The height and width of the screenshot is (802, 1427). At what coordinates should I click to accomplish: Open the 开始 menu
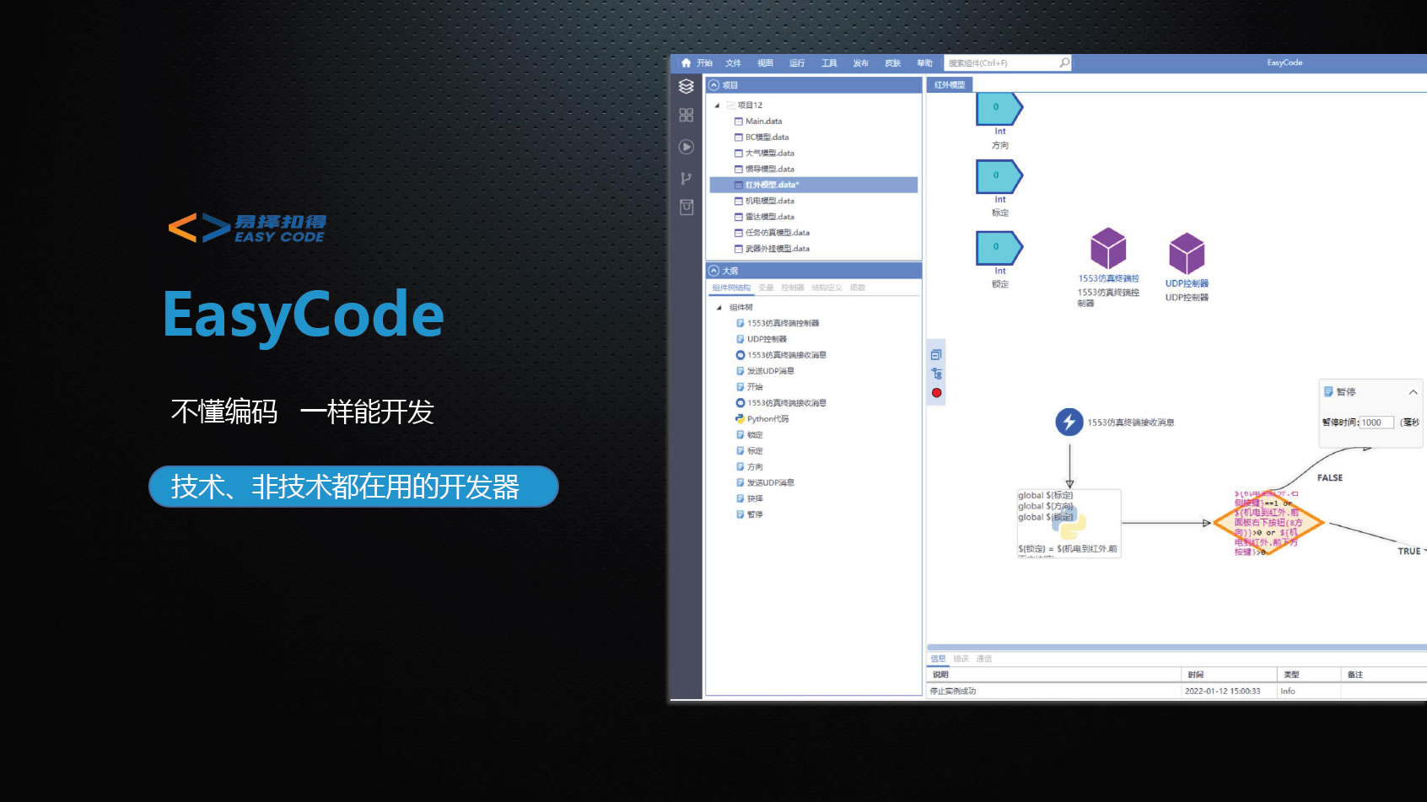point(704,63)
